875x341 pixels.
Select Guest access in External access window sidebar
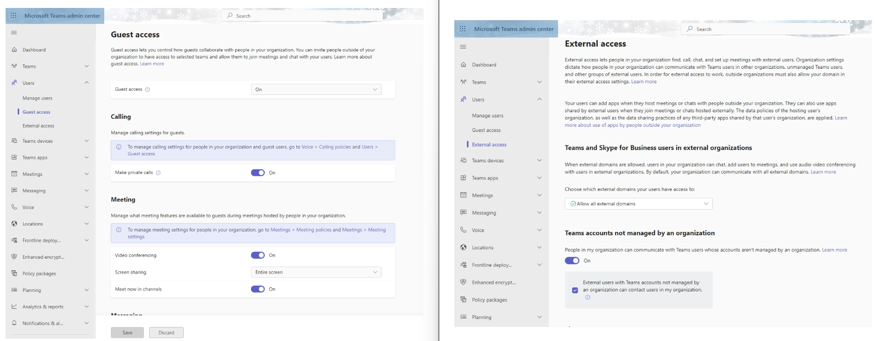[x=486, y=130]
